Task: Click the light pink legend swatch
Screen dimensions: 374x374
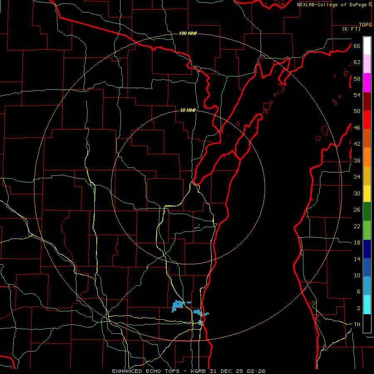Action: [x=367, y=64]
